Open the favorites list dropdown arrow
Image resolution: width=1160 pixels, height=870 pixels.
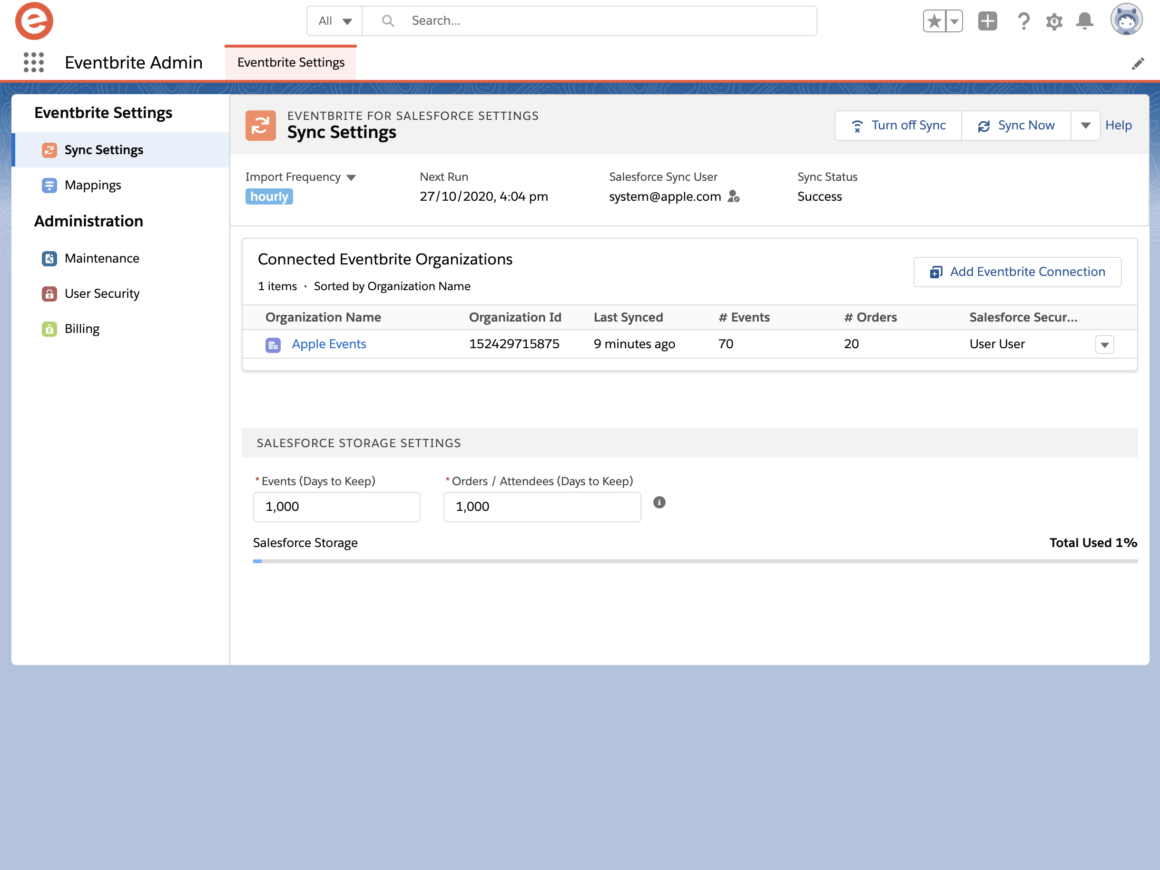(x=954, y=21)
